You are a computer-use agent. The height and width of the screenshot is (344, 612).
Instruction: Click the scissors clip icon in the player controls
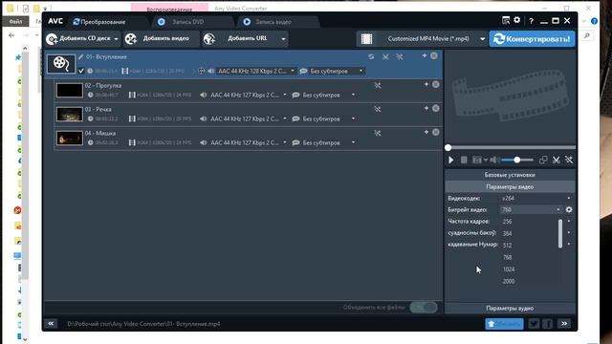pyautogui.click(x=557, y=160)
